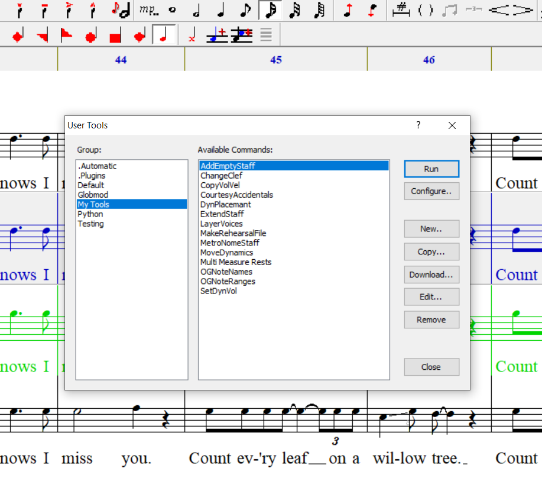Click the dialog help question mark

418,125
